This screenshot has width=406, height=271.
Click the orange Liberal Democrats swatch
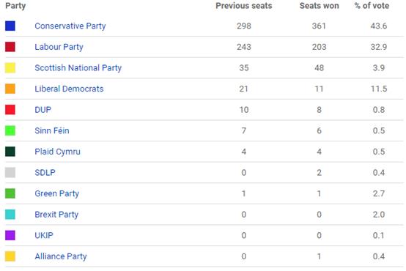10,89
